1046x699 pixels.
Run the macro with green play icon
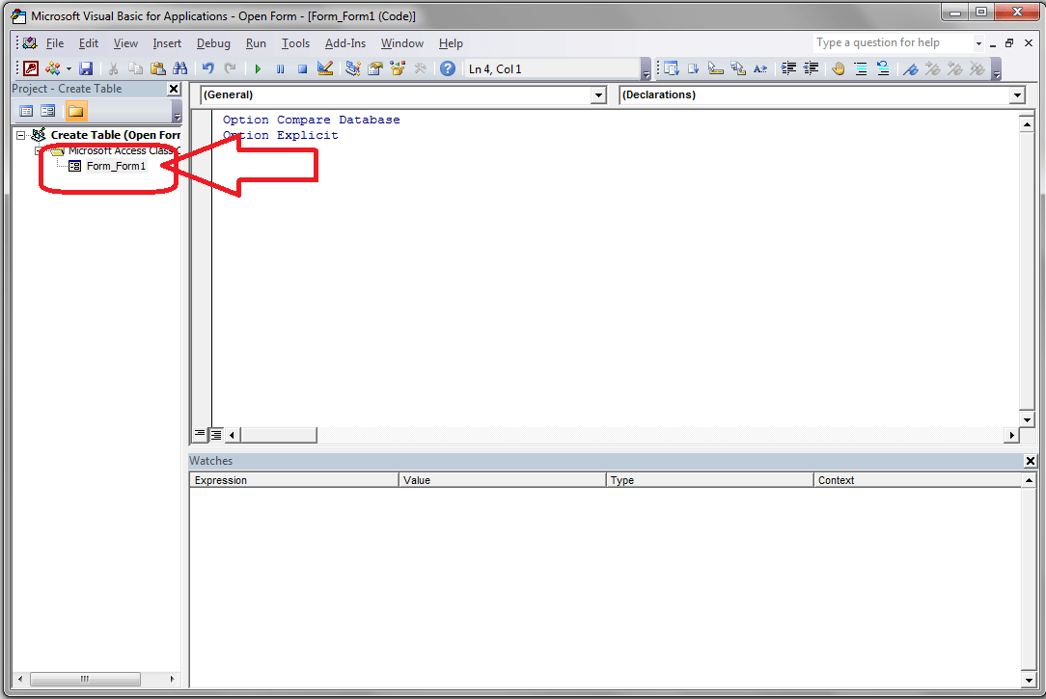(x=258, y=68)
